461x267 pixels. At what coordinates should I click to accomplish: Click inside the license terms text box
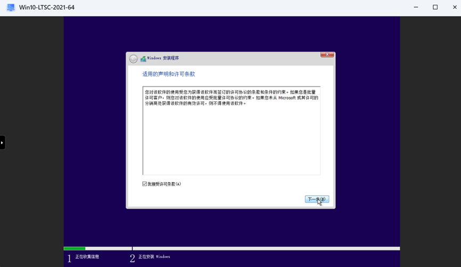(231, 130)
